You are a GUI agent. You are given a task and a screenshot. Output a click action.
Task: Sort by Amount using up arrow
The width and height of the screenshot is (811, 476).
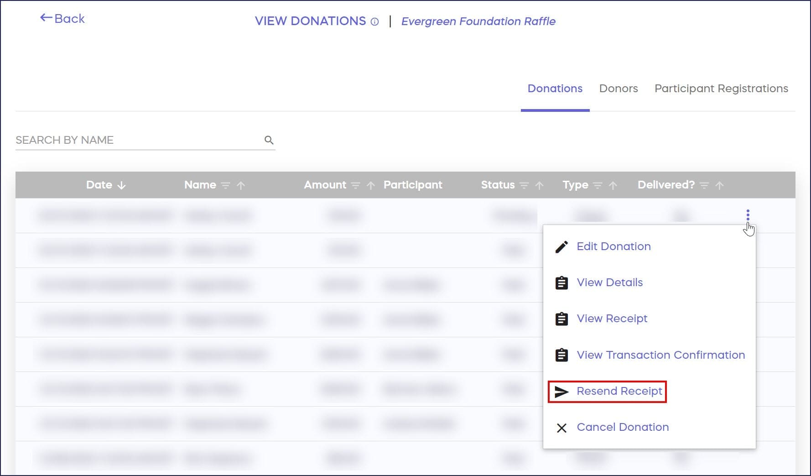pos(371,185)
